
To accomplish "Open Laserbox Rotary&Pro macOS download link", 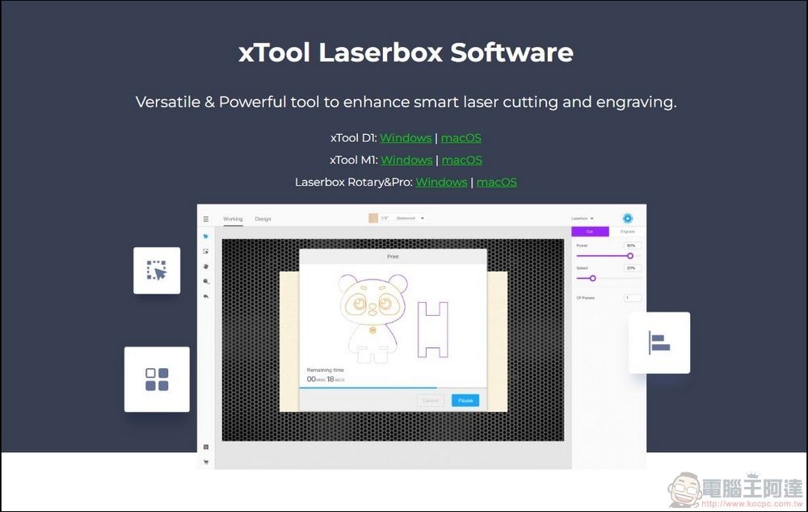I will point(497,183).
